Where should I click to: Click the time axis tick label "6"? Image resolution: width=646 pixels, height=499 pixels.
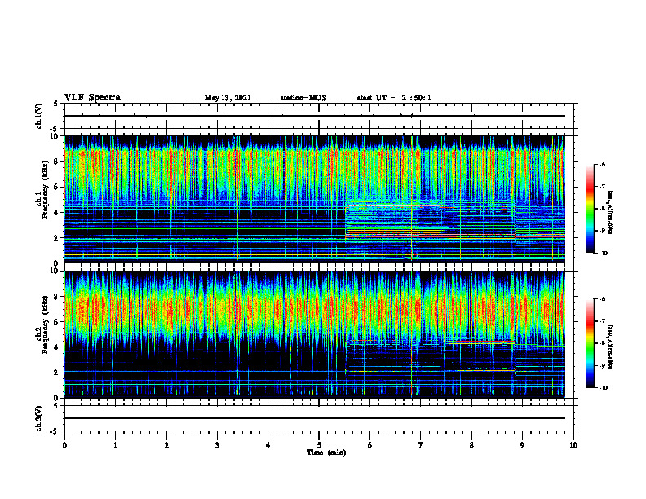tap(370, 445)
